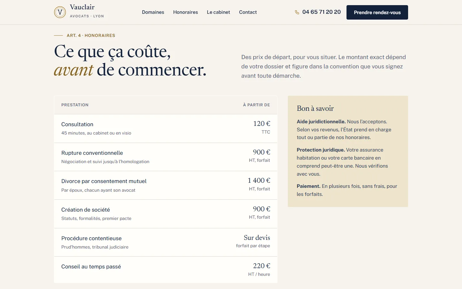Click the TTC label under 120 €
This screenshot has height=289, width=462.
pyautogui.click(x=266, y=132)
